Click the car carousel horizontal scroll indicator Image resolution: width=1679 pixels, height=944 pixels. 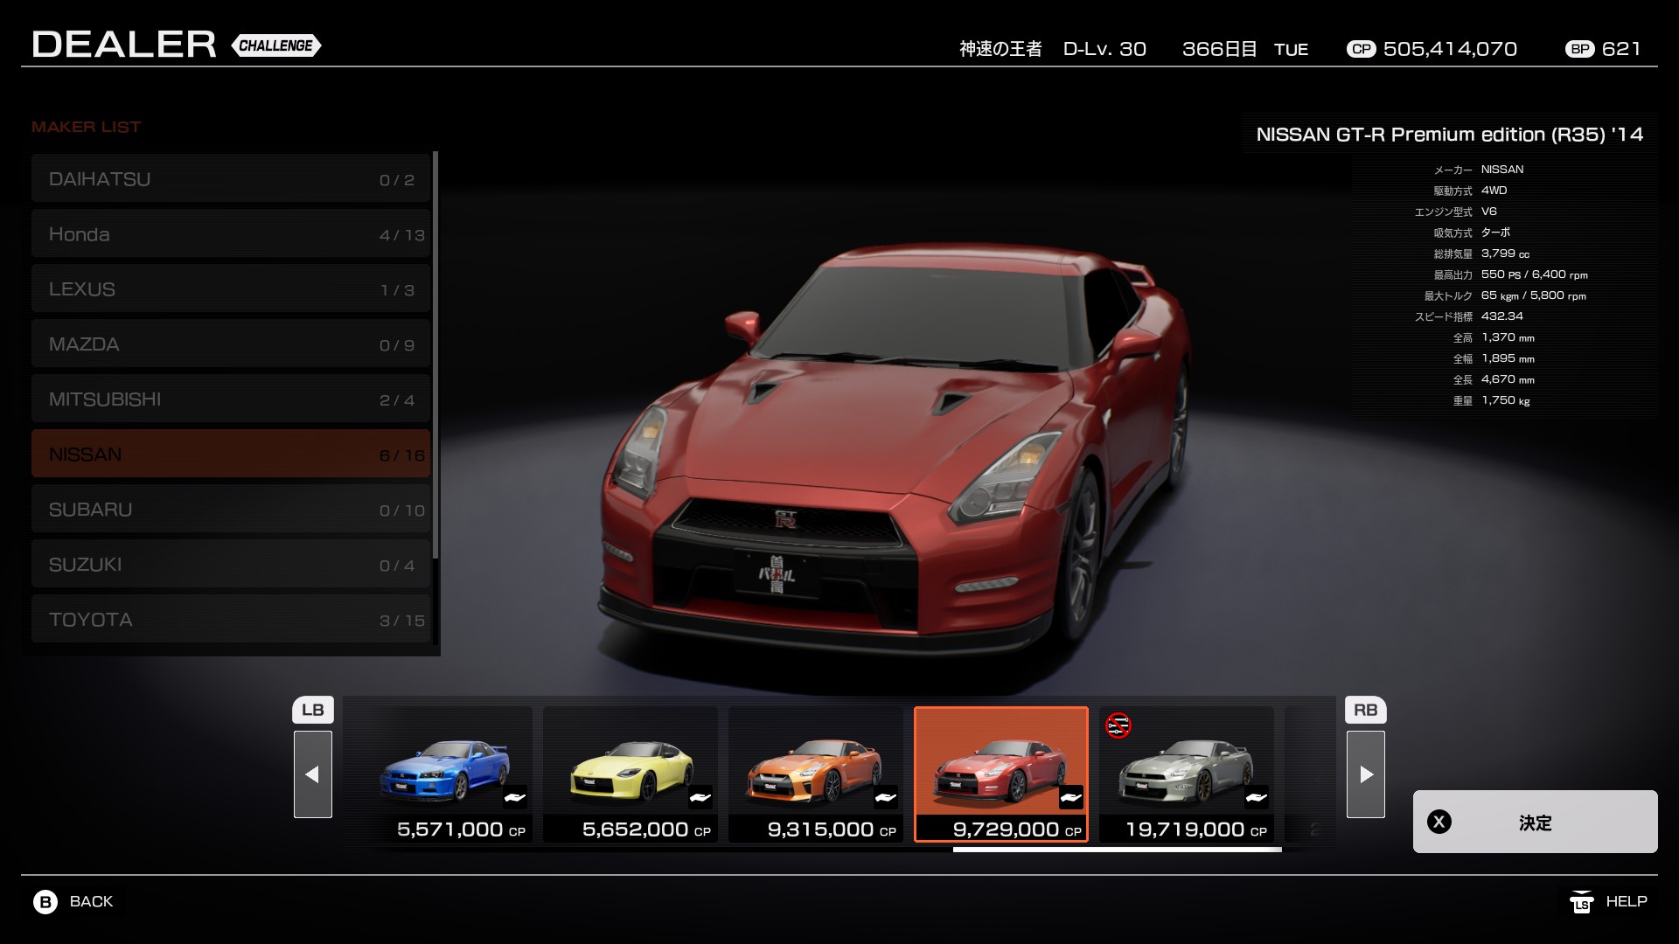click(x=1117, y=849)
